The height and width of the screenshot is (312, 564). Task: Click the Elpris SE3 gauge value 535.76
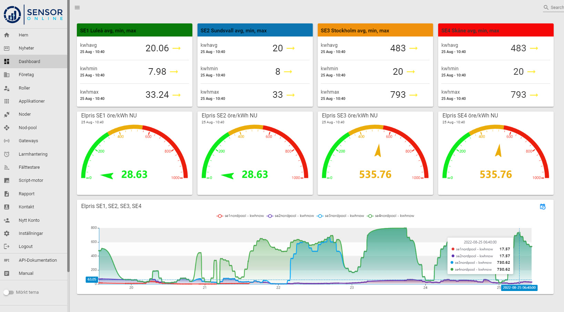(x=375, y=175)
